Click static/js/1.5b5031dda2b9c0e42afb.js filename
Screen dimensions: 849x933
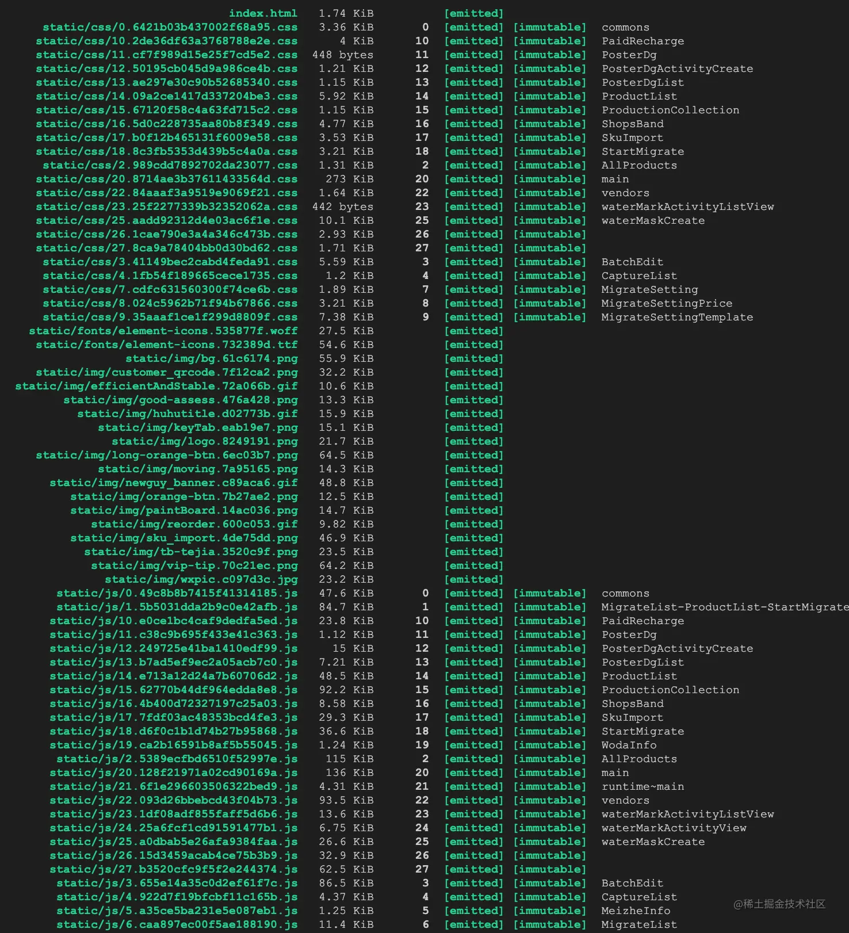(x=177, y=607)
